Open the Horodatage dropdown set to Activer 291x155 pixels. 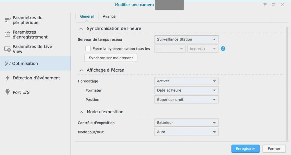(186, 81)
